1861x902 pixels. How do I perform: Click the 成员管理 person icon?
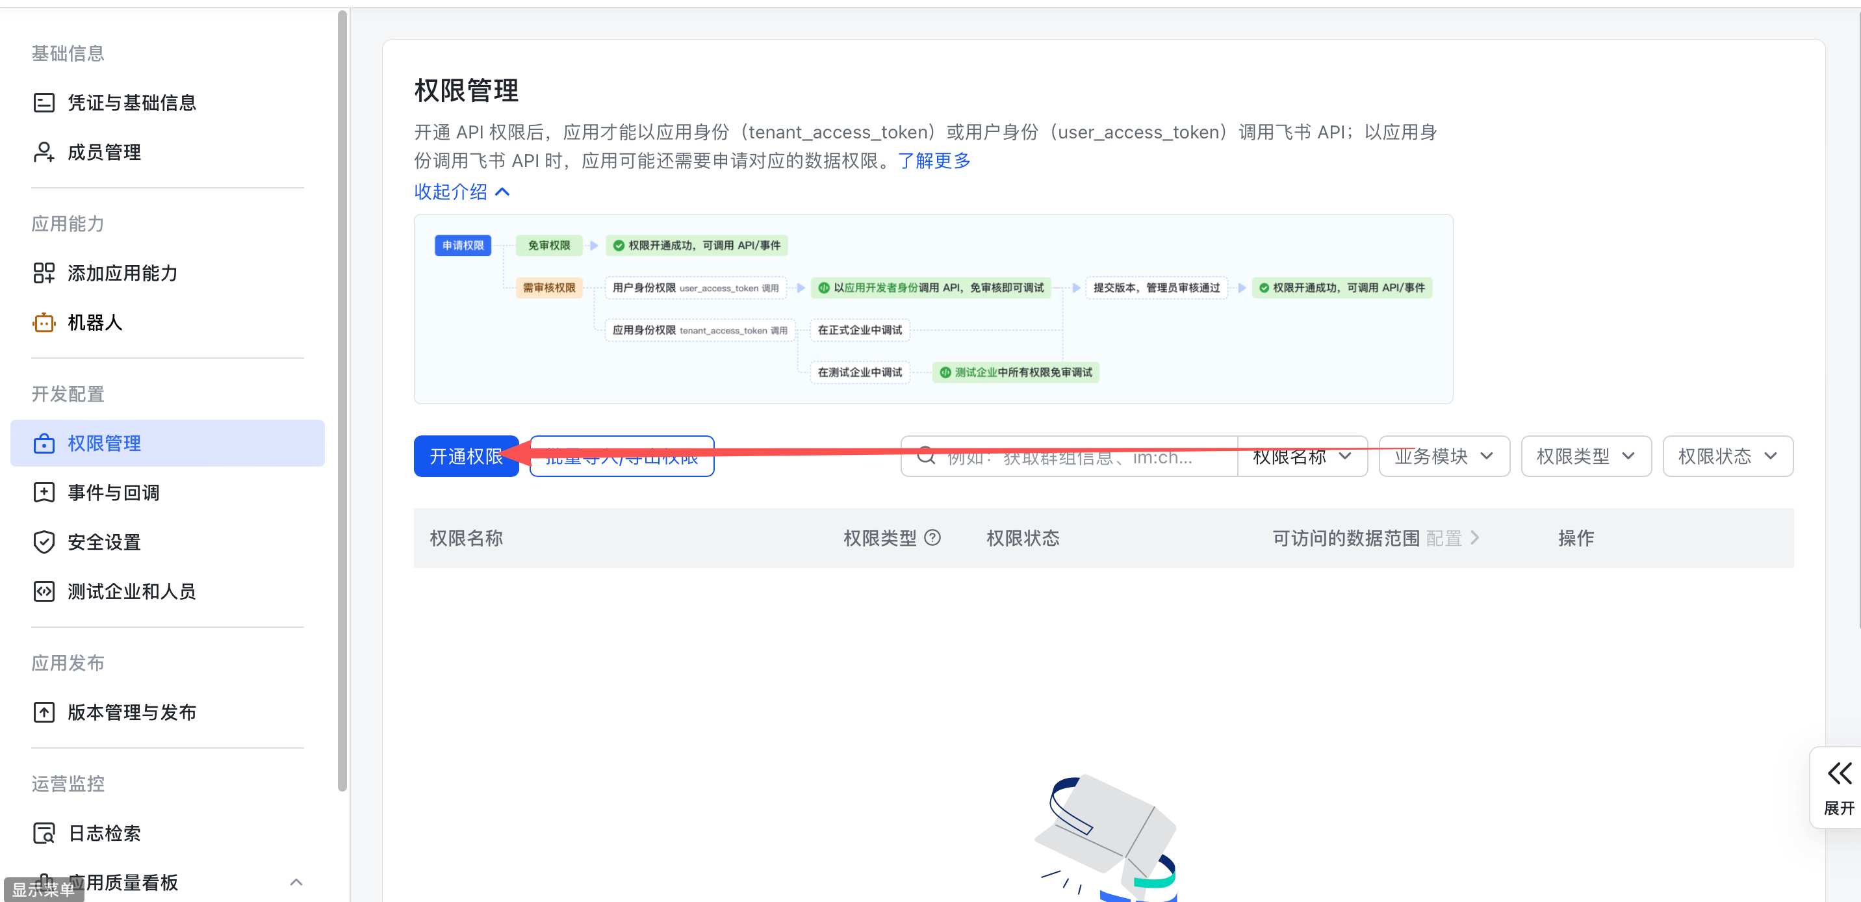44,153
